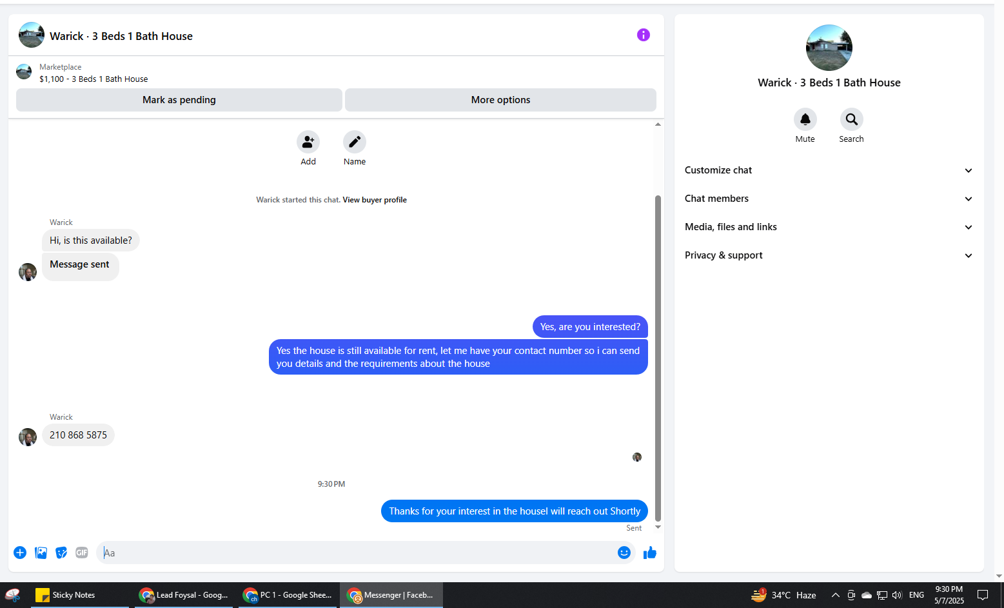Select the '210 868 5875' message bubble
The width and height of the screenshot is (1004, 608).
pos(79,435)
